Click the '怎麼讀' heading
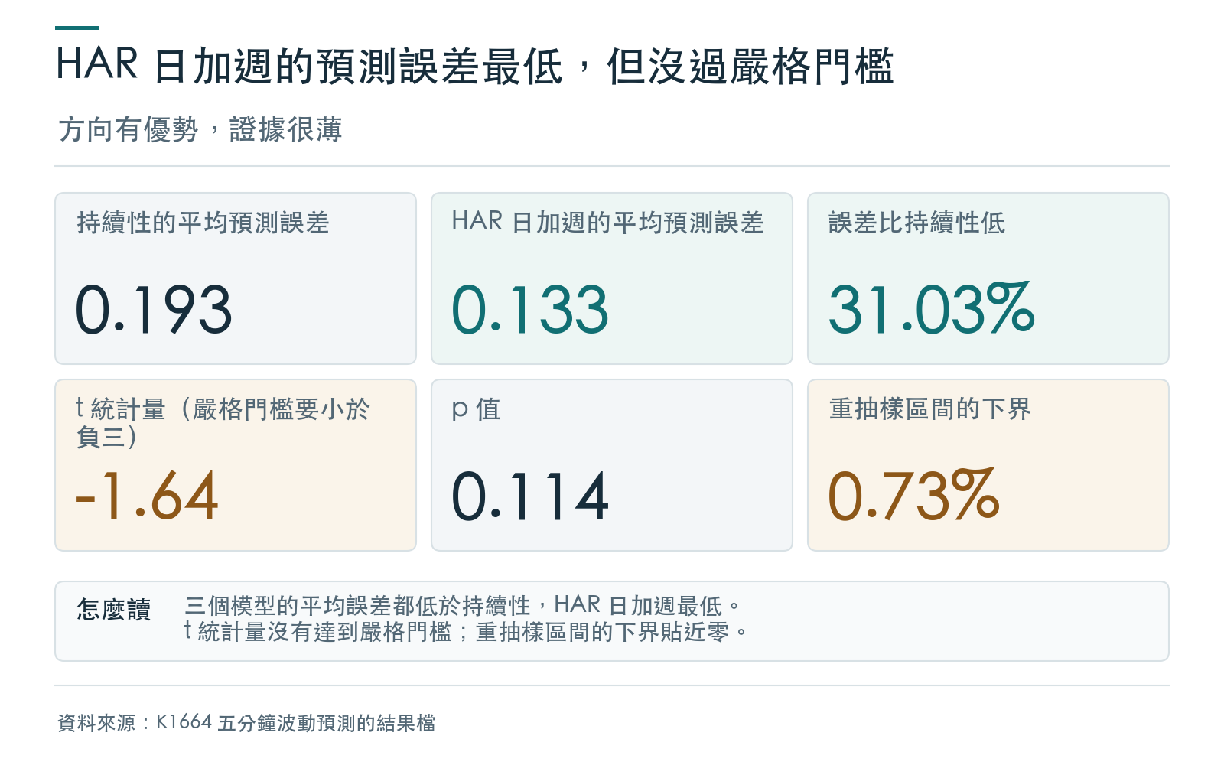The width and height of the screenshot is (1224, 765). (x=114, y=610)
